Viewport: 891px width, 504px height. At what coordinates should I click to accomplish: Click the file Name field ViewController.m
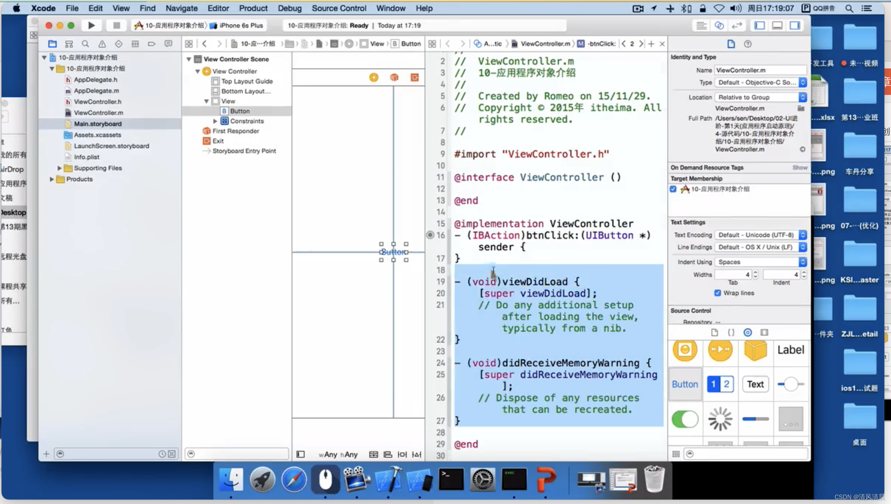click(x=760, y=70)
